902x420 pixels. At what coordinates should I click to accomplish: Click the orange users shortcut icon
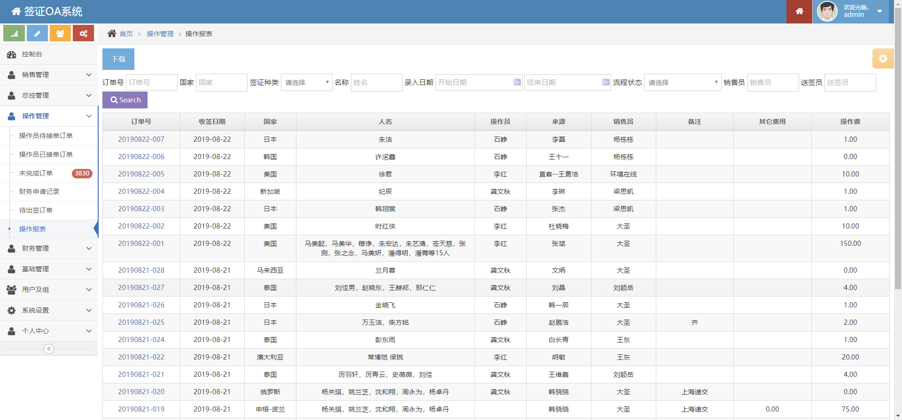(60, 33)
